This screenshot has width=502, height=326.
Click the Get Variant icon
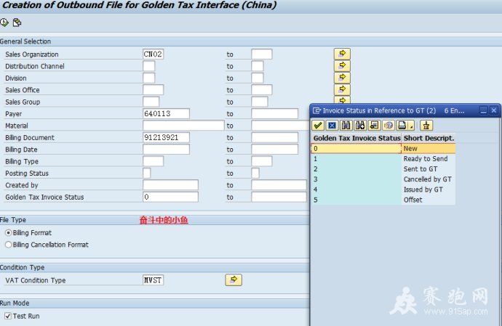coord(17,23)
